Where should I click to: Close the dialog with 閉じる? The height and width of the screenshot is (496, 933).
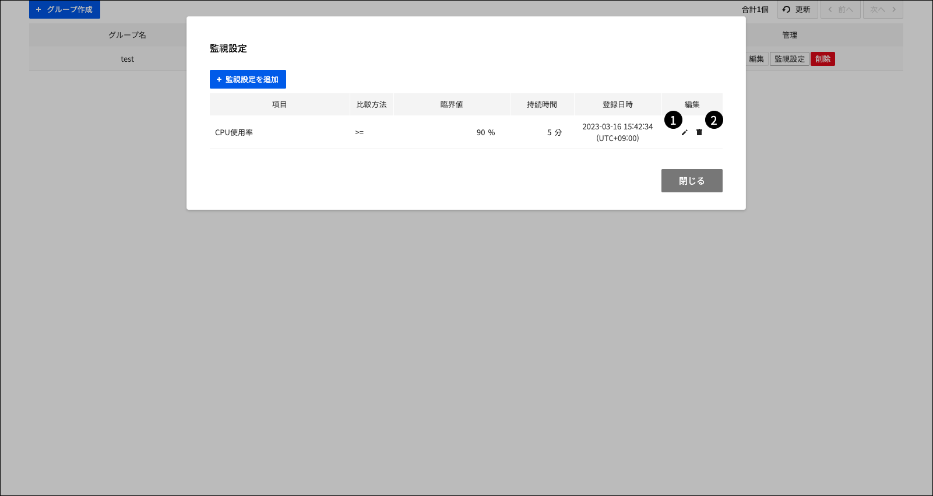tap(692, 181)
